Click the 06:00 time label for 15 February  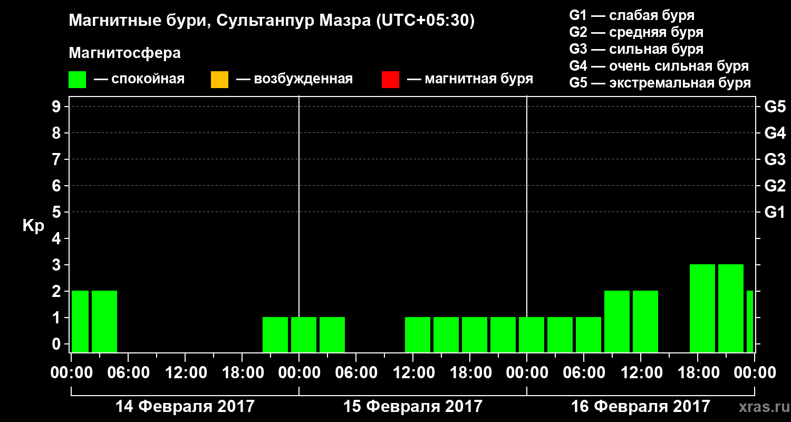click(x=356, y=373)
